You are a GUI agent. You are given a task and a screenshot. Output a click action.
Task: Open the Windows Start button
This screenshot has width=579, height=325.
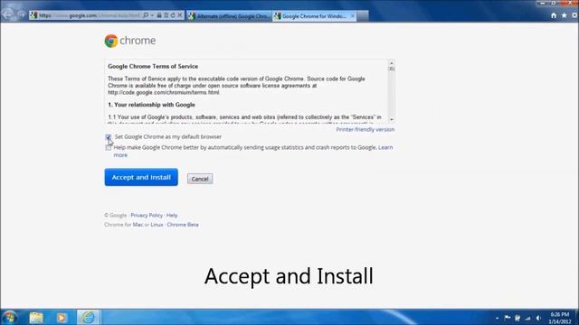click(x=9, y=318)
